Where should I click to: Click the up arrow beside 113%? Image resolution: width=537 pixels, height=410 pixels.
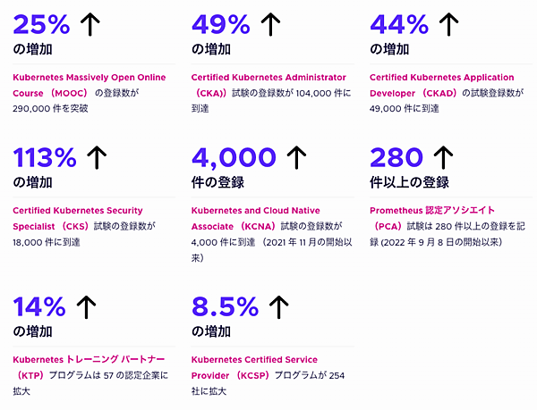(98, 159)
